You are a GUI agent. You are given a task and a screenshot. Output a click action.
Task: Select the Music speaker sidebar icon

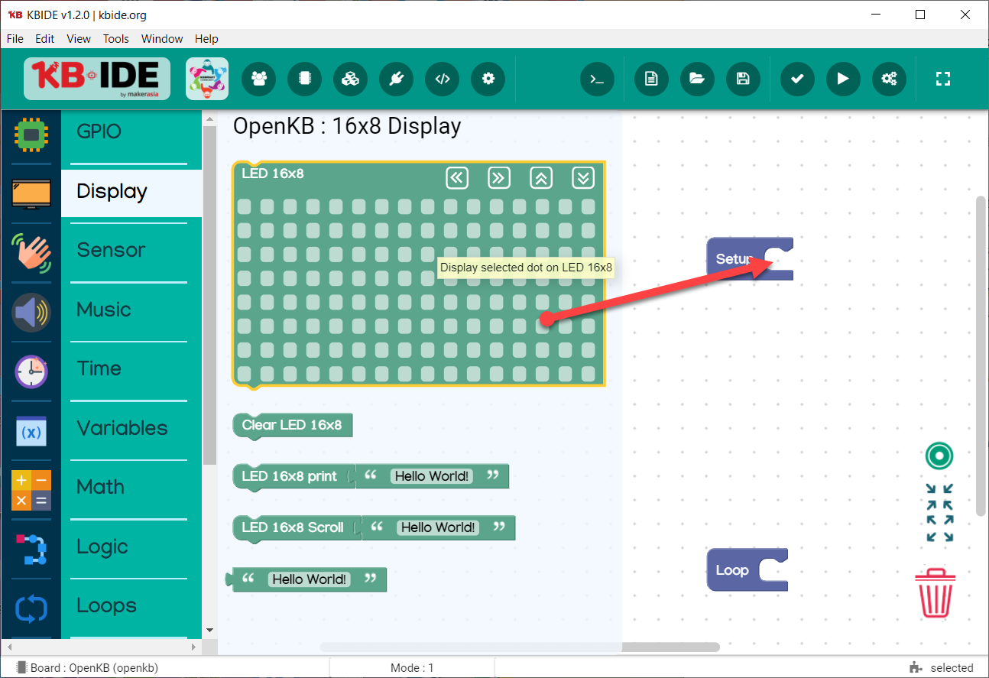pos(31,312)
